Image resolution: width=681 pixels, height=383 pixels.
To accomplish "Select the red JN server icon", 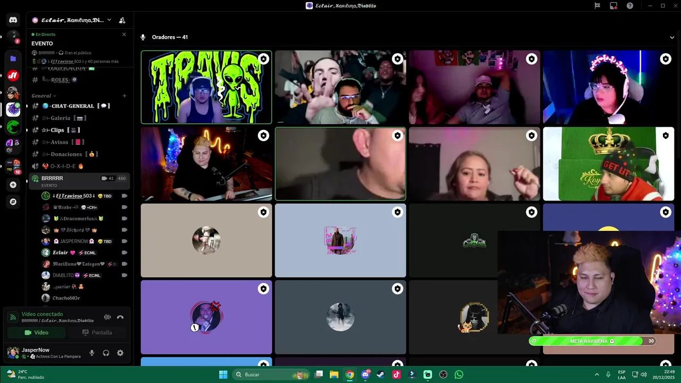I will pos(13,76).
